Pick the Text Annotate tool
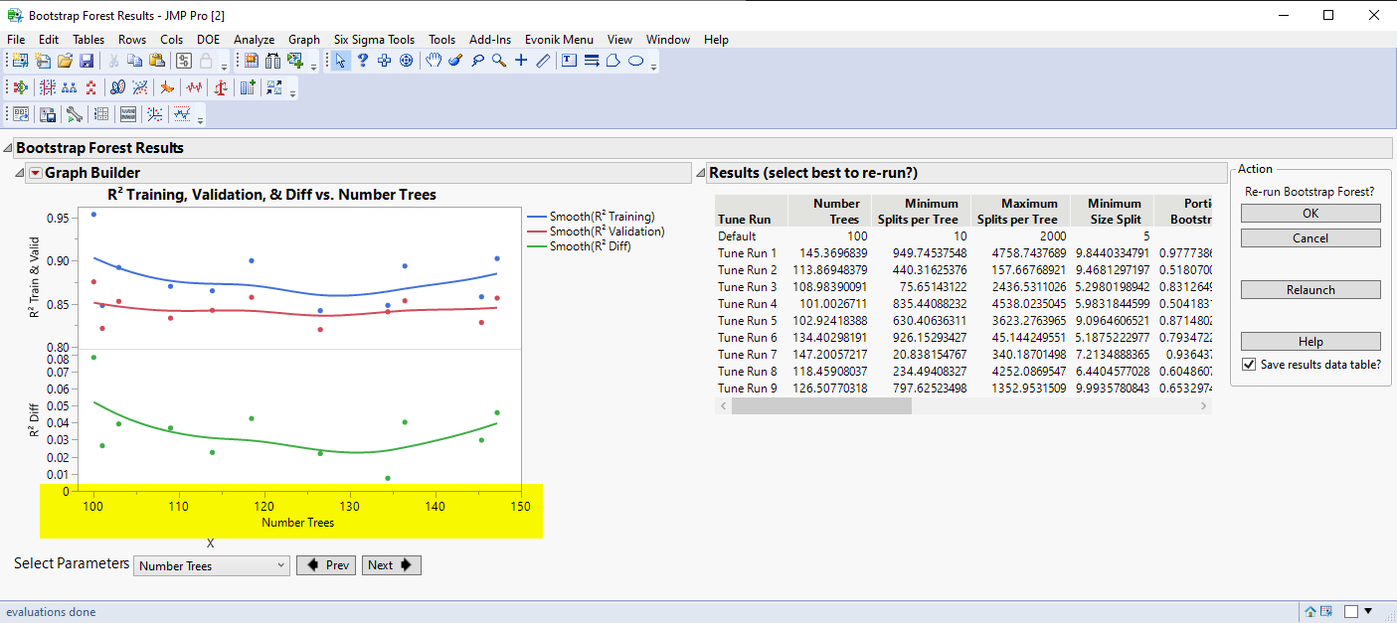 [569, 61]
